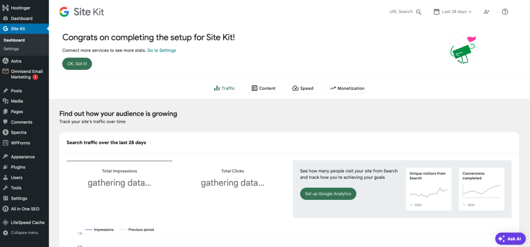Image resolution: width=530 pixels, height=247 pixels.
Task: Switch to the Content tab
Action: tap(263, 88)
